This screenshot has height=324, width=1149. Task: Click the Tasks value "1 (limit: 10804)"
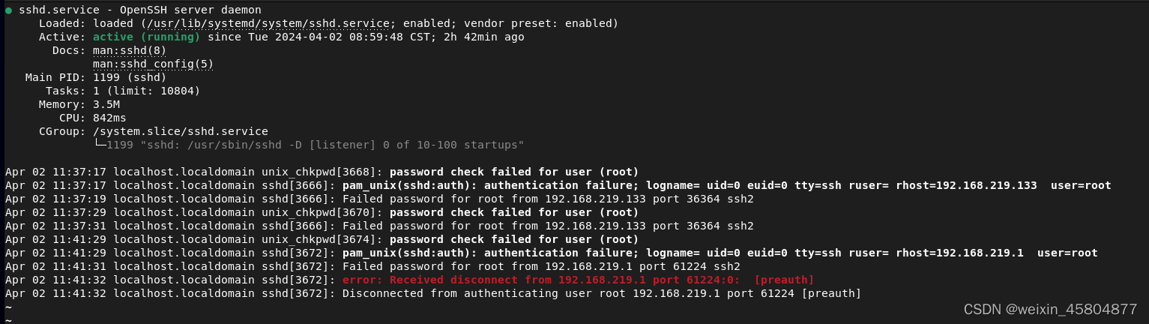[x=146, y=91]
